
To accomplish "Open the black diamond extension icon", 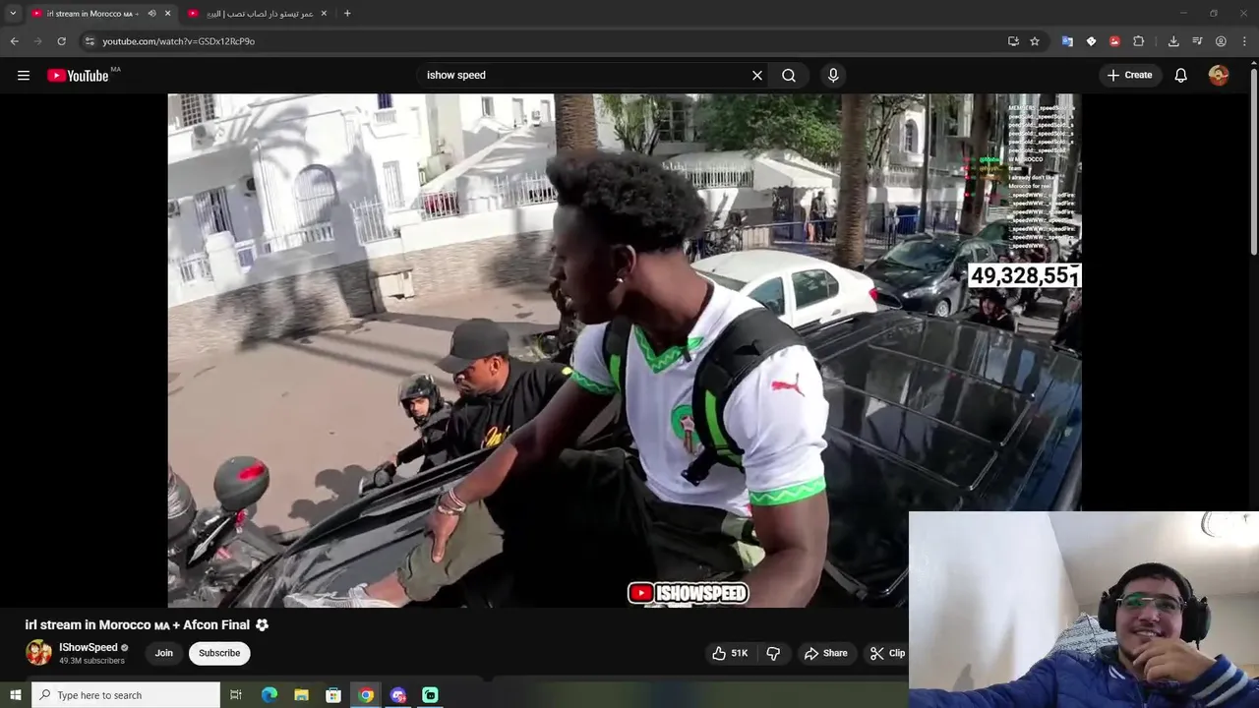I will [1091, 41].
